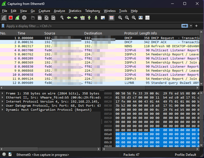The image size is (204, 158).
Task: Apply display filter with the arrow button
Action: point(185,26)
